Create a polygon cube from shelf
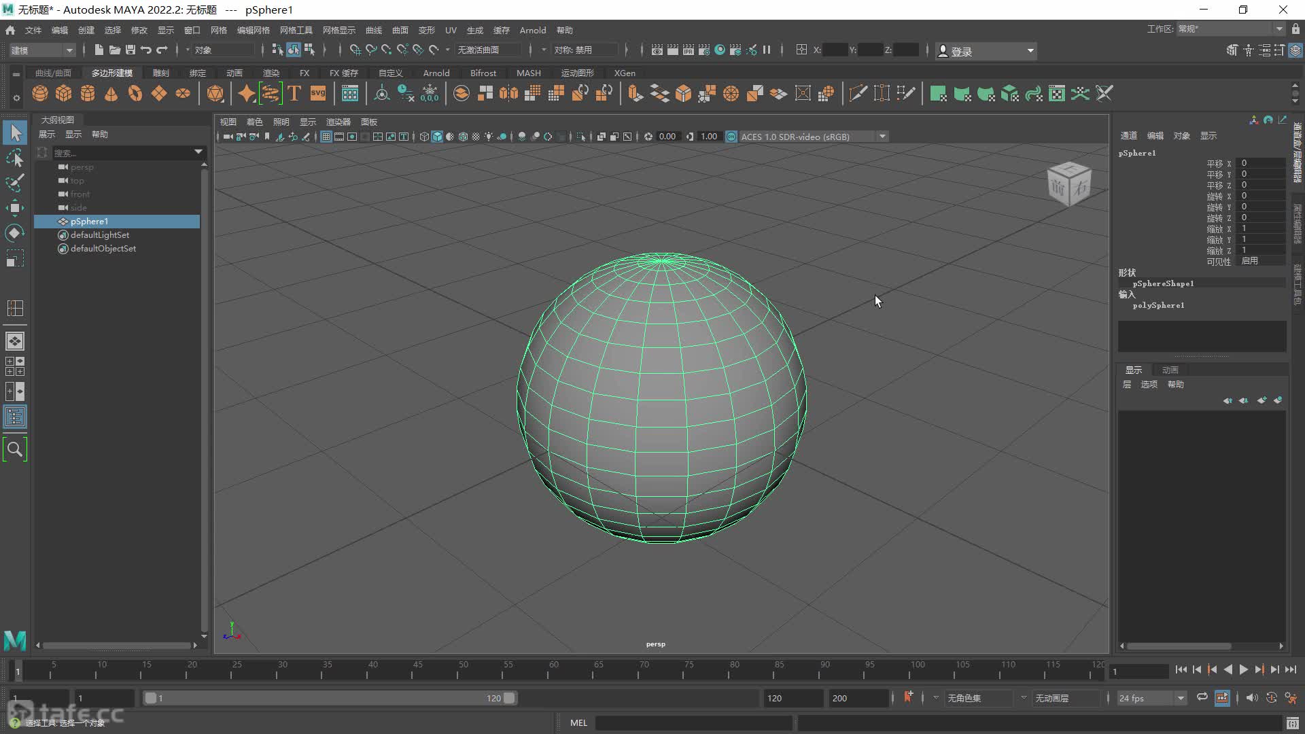1305x734 pixels. tap(64, 94)
